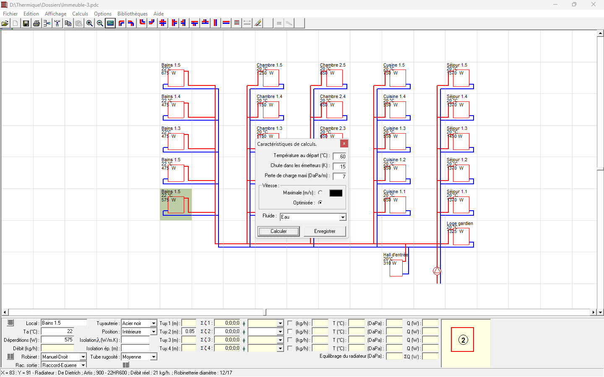Select the Optimisée velocity radio button
604x377 pixels.
coord(320,203)
